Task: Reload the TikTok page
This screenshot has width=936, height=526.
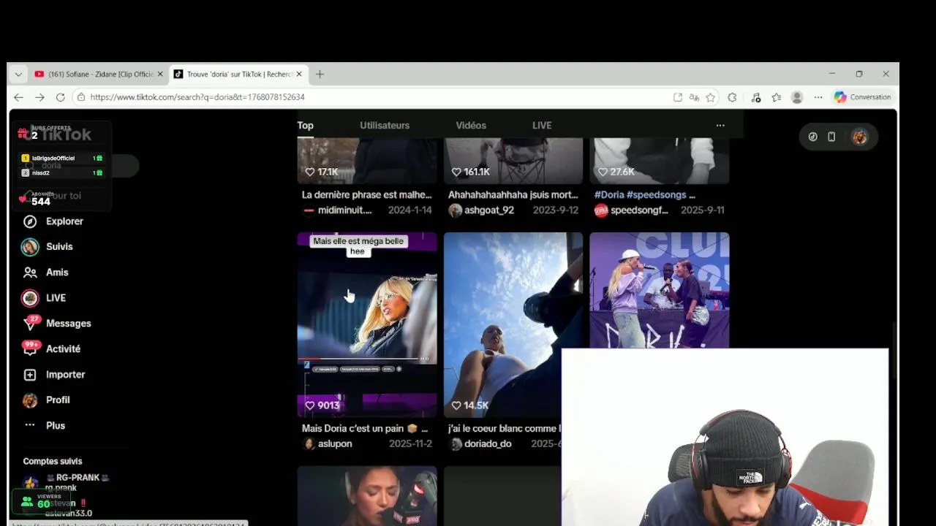Action: 61,97
